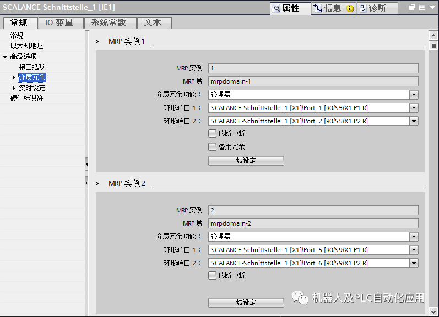Screen dimensions: 439x317
Task: Open 环形端口 1 dropdown showing Port_1
Action: pos(414,108)
